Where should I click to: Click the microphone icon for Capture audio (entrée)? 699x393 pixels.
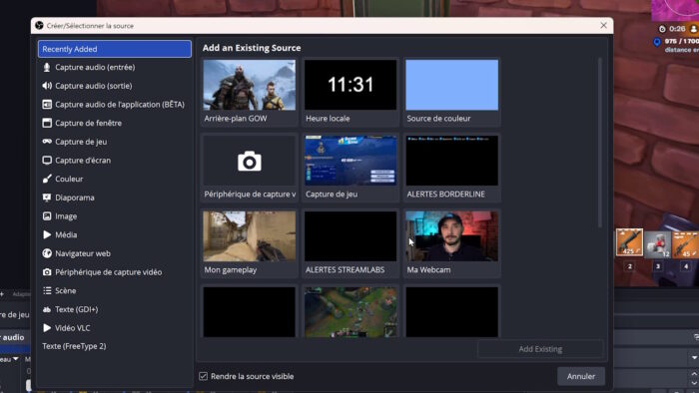point(47,67)
